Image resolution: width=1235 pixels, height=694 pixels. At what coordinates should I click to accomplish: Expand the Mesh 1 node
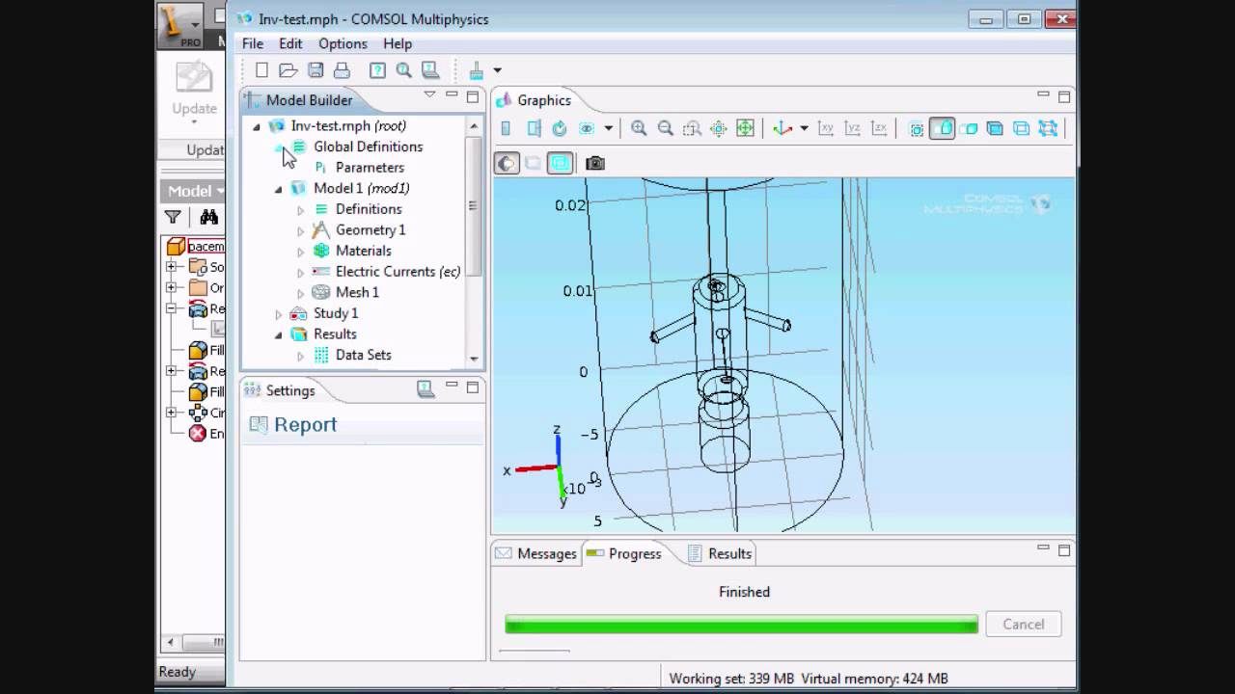point(300,293)
